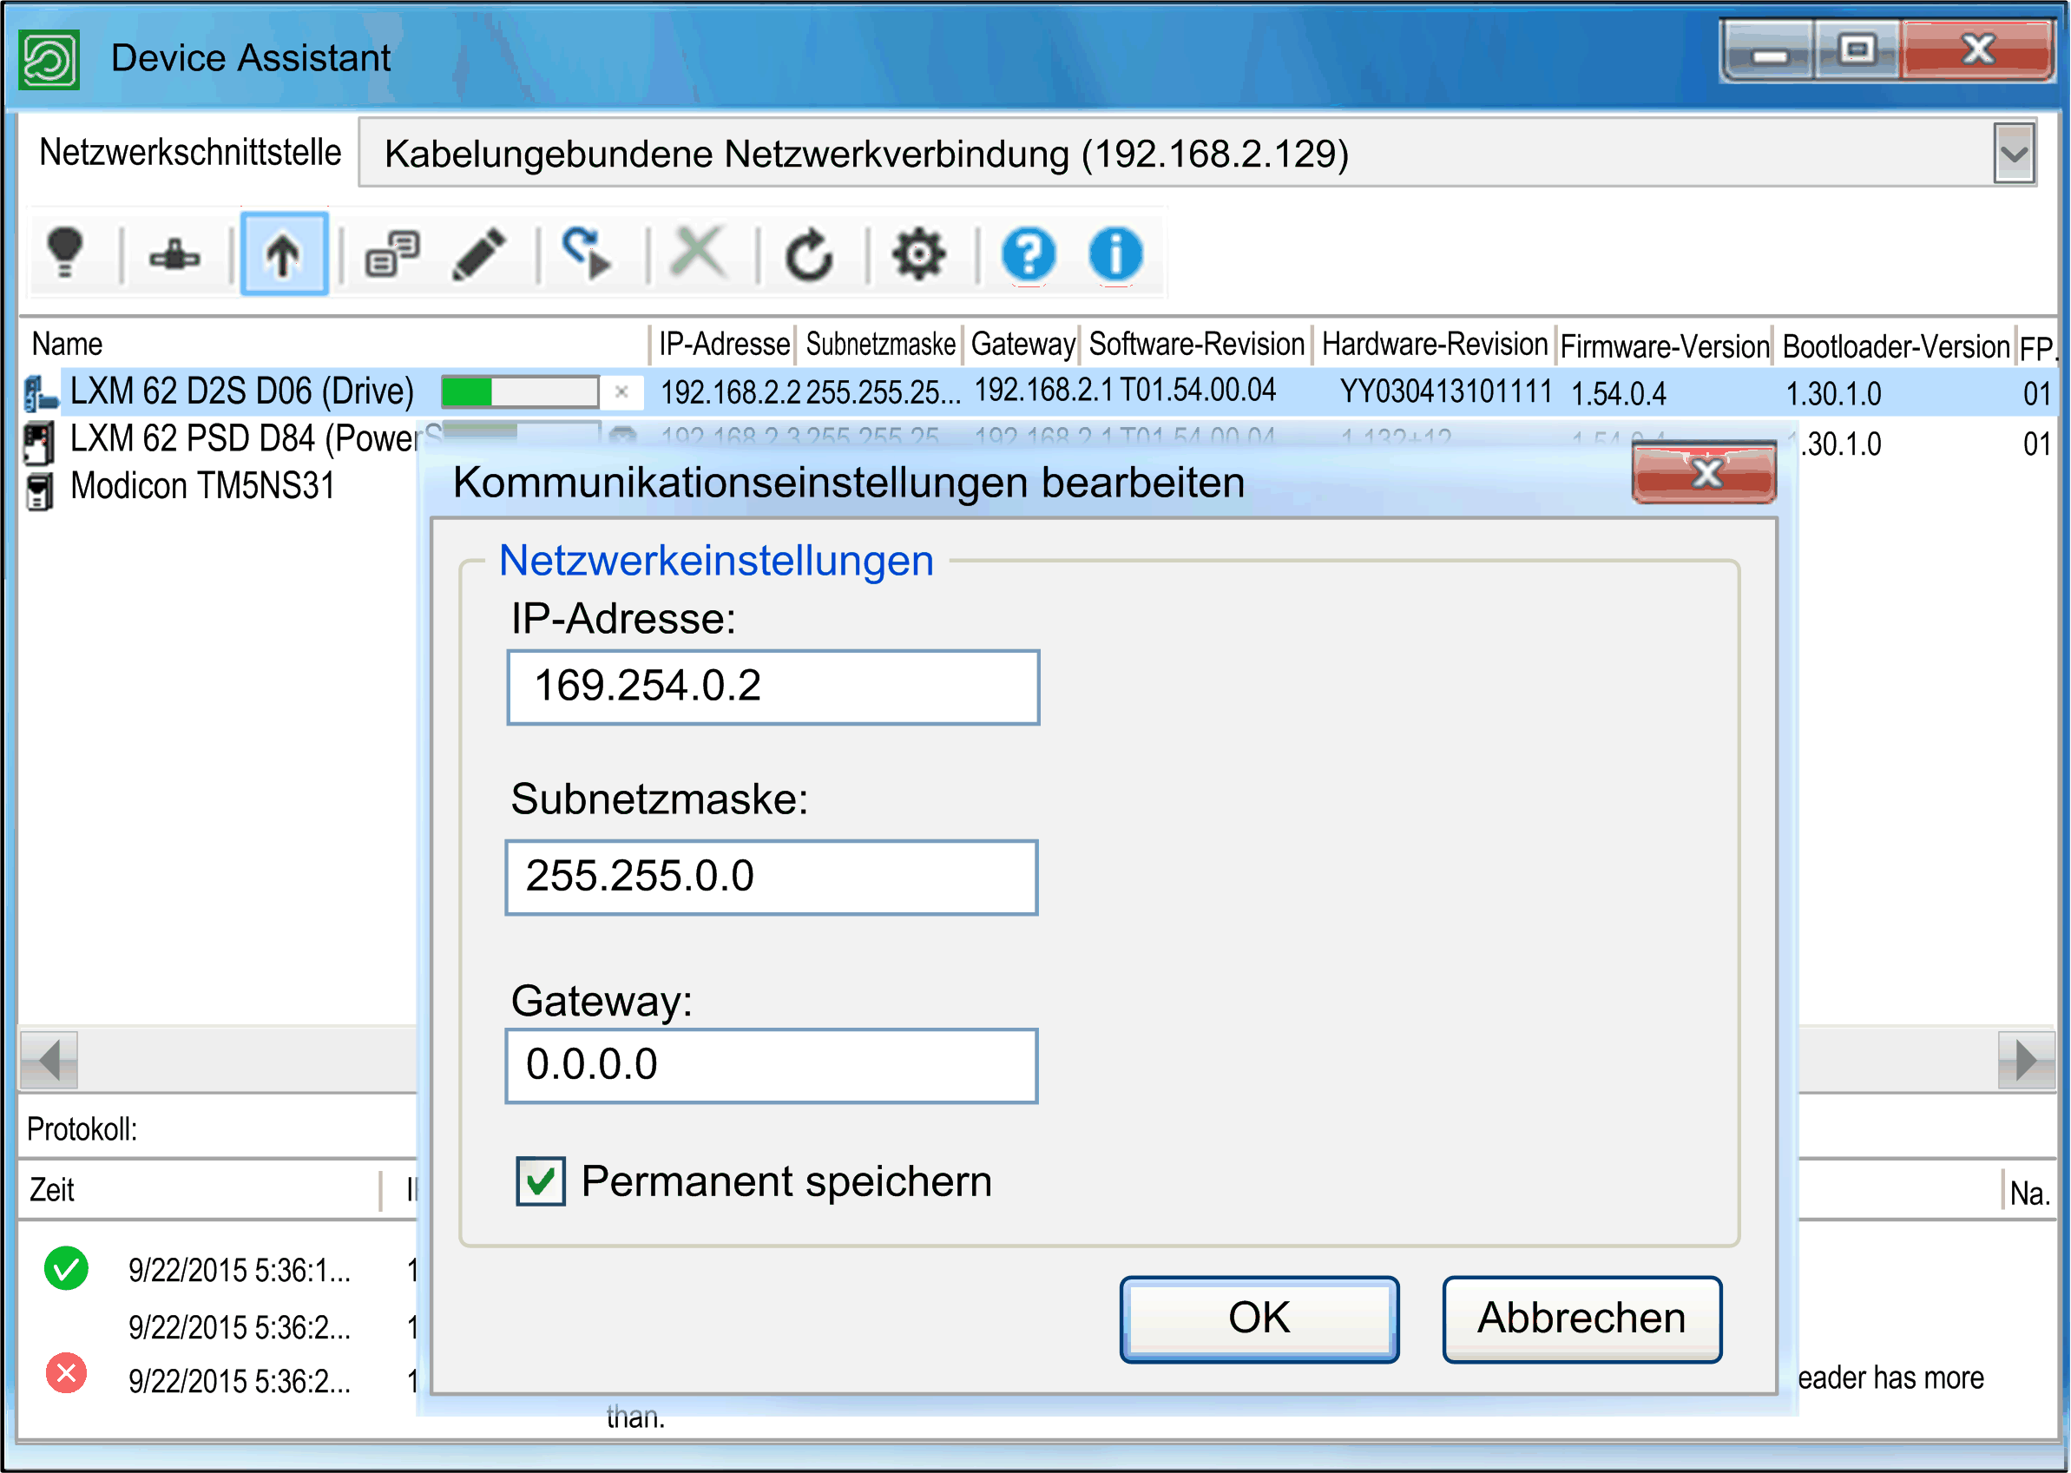The width and height of the screenshot is (2071, 1473).
Task: Minimize the Device Assistant window
Action: tap(1768, 53)
